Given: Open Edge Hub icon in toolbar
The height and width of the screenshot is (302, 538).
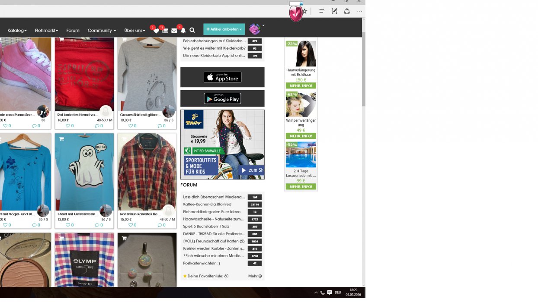Looking at the screenshot, I should (x=322, y=11).
